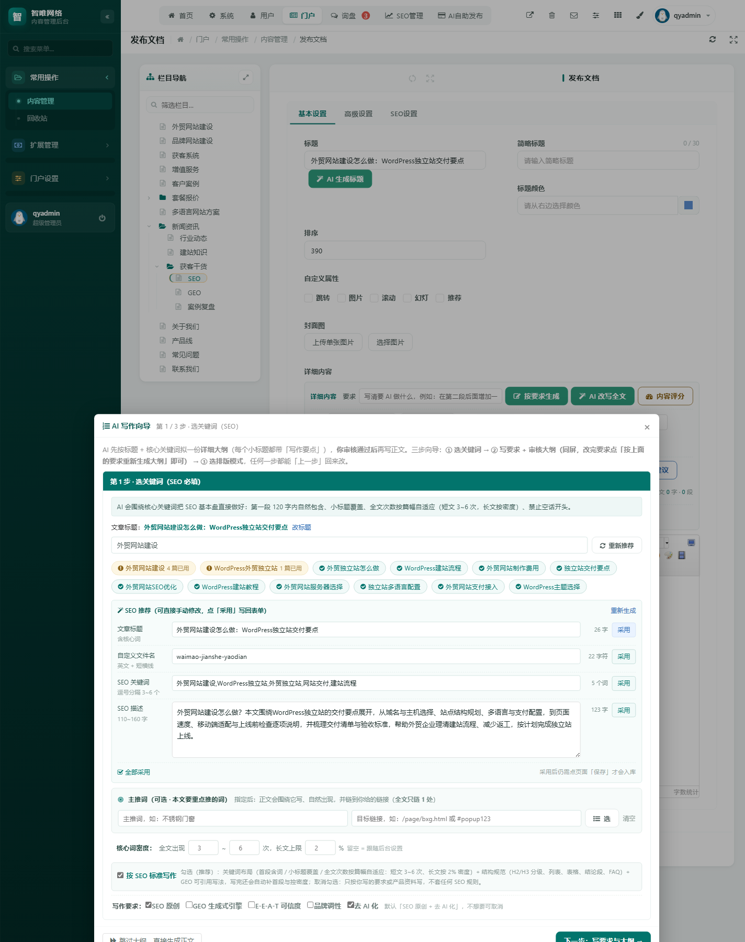Click the 重新推荐 refresh button
Image resolution: width=745 pixels, height=942 pixels.
coord(617,545)
